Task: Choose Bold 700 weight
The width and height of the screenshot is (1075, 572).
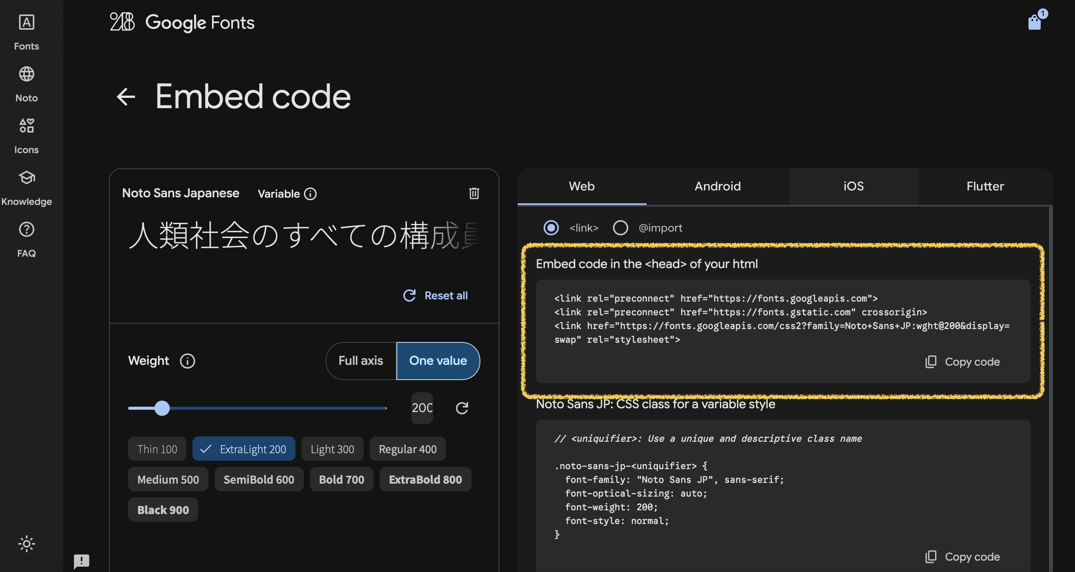Action: tap(341, 479)
